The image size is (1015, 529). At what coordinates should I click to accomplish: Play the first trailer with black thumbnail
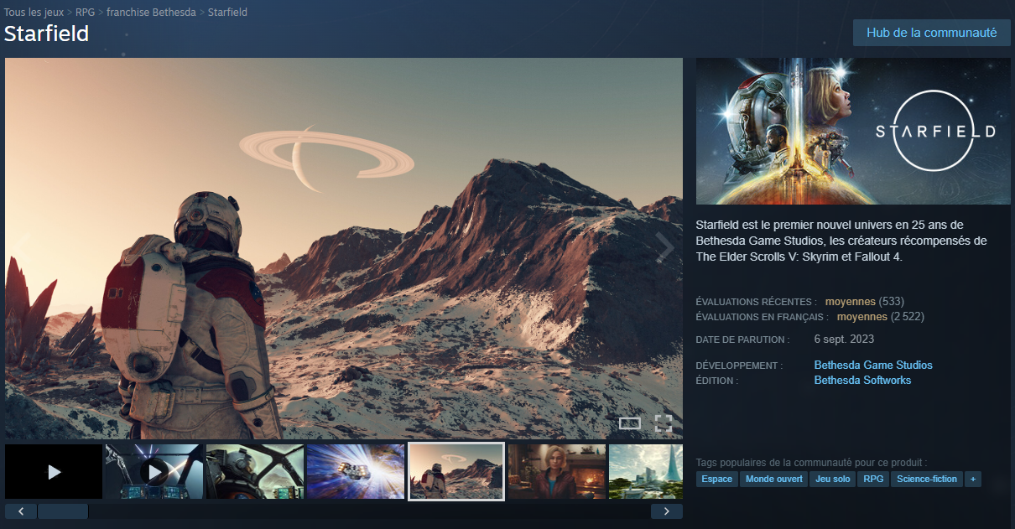coord(54,472)
